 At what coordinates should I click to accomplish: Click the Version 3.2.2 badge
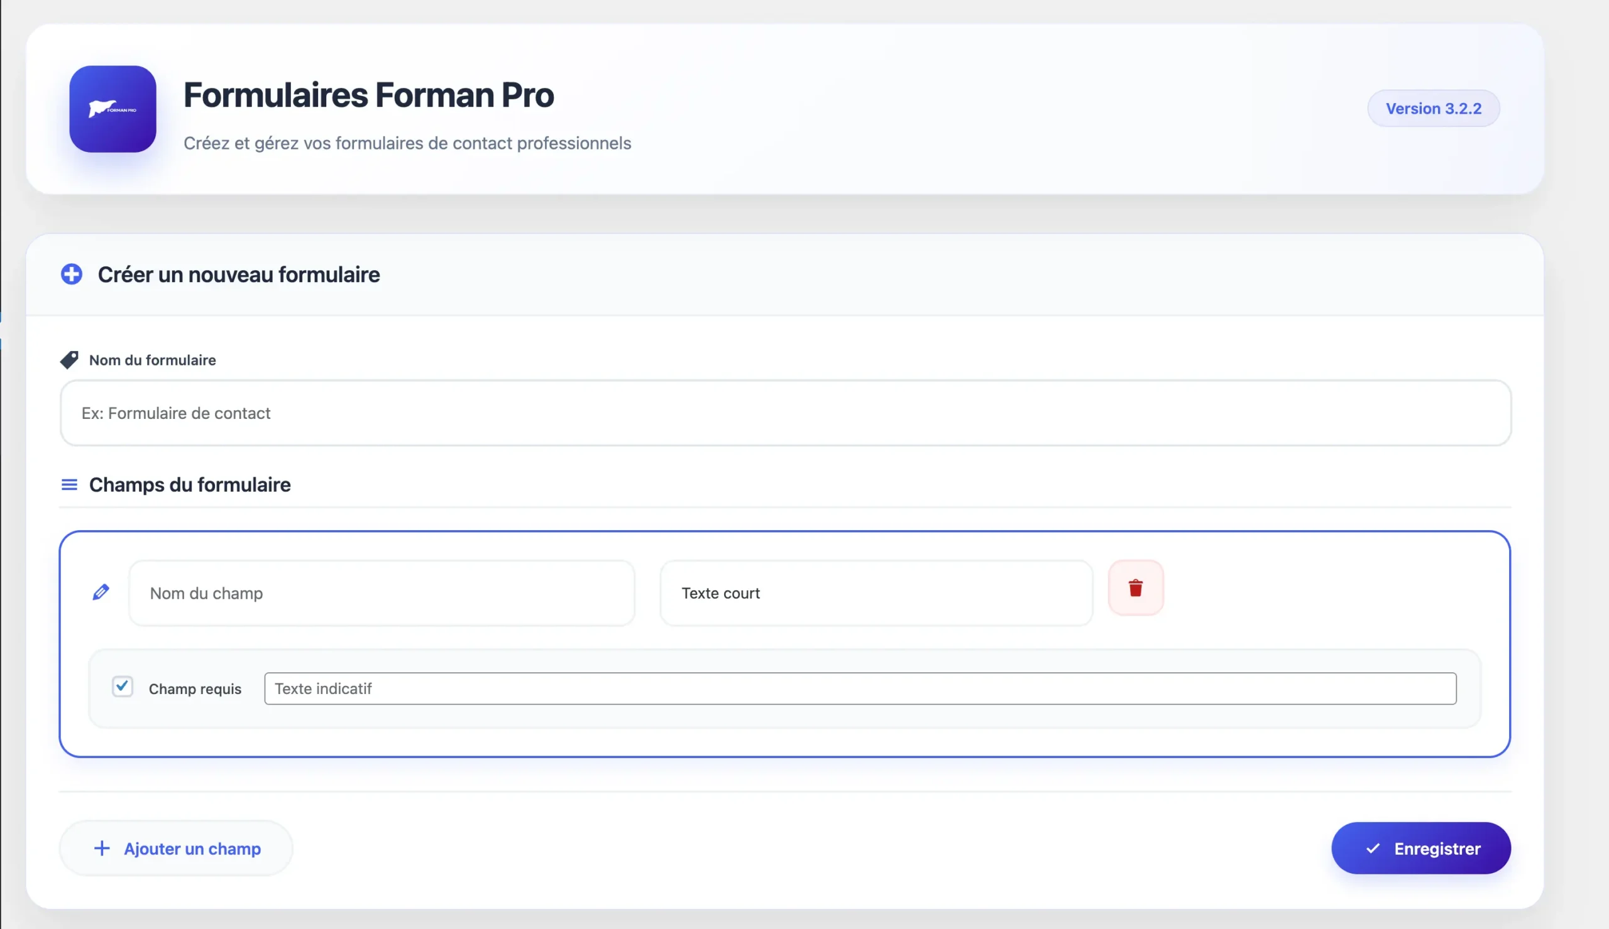pos(1433,109)
